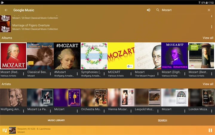Screen dimensions: 215x135
Task: Open Symphonies (.. album title text
Action: 91,72
